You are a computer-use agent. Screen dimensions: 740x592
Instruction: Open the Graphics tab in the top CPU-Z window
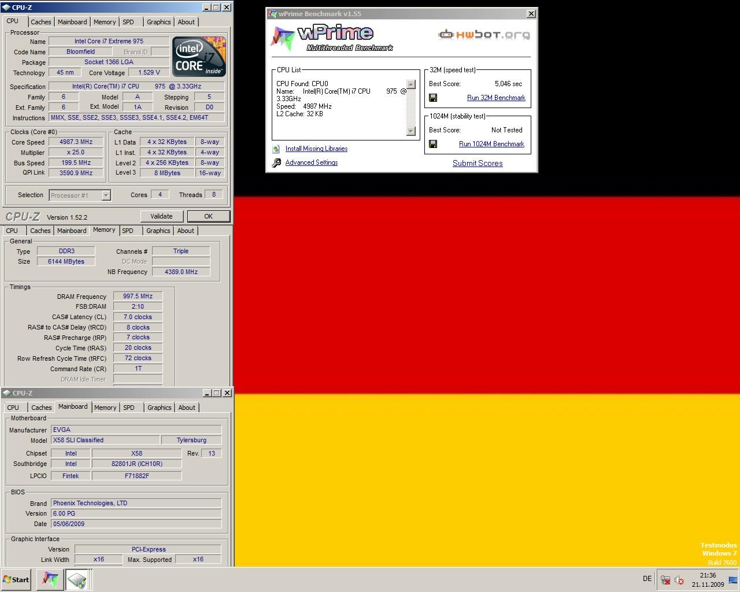pyautogui.click(x=159, y=22)
